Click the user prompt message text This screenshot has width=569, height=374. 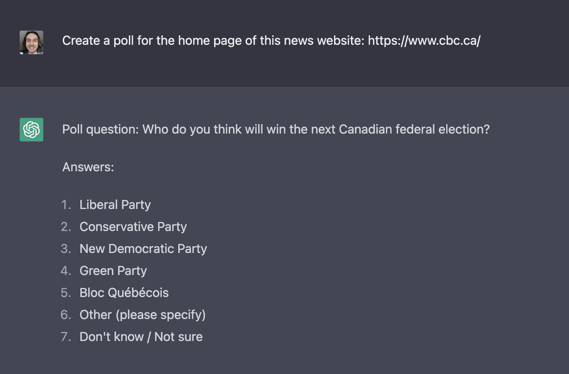[x=272, y=40]
